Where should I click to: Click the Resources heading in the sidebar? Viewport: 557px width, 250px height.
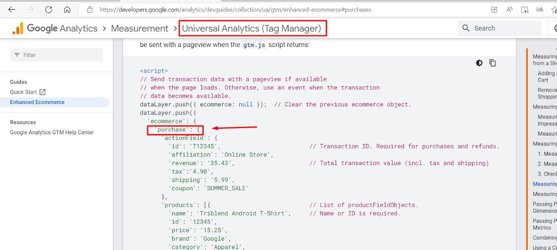[x=23, y=122]
